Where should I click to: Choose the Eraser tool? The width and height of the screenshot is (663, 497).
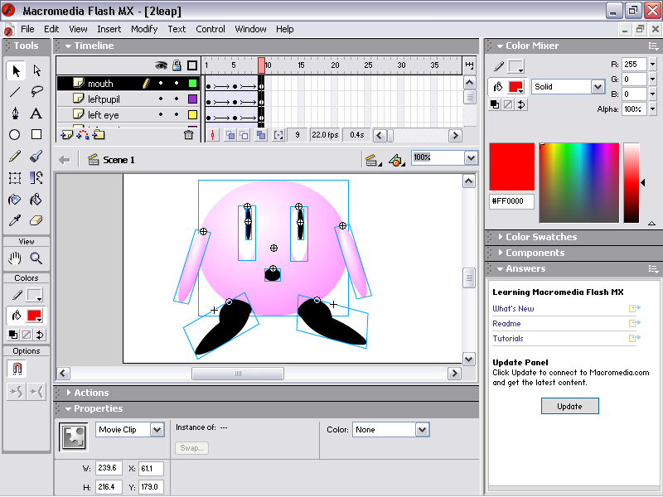click(36, 221)
